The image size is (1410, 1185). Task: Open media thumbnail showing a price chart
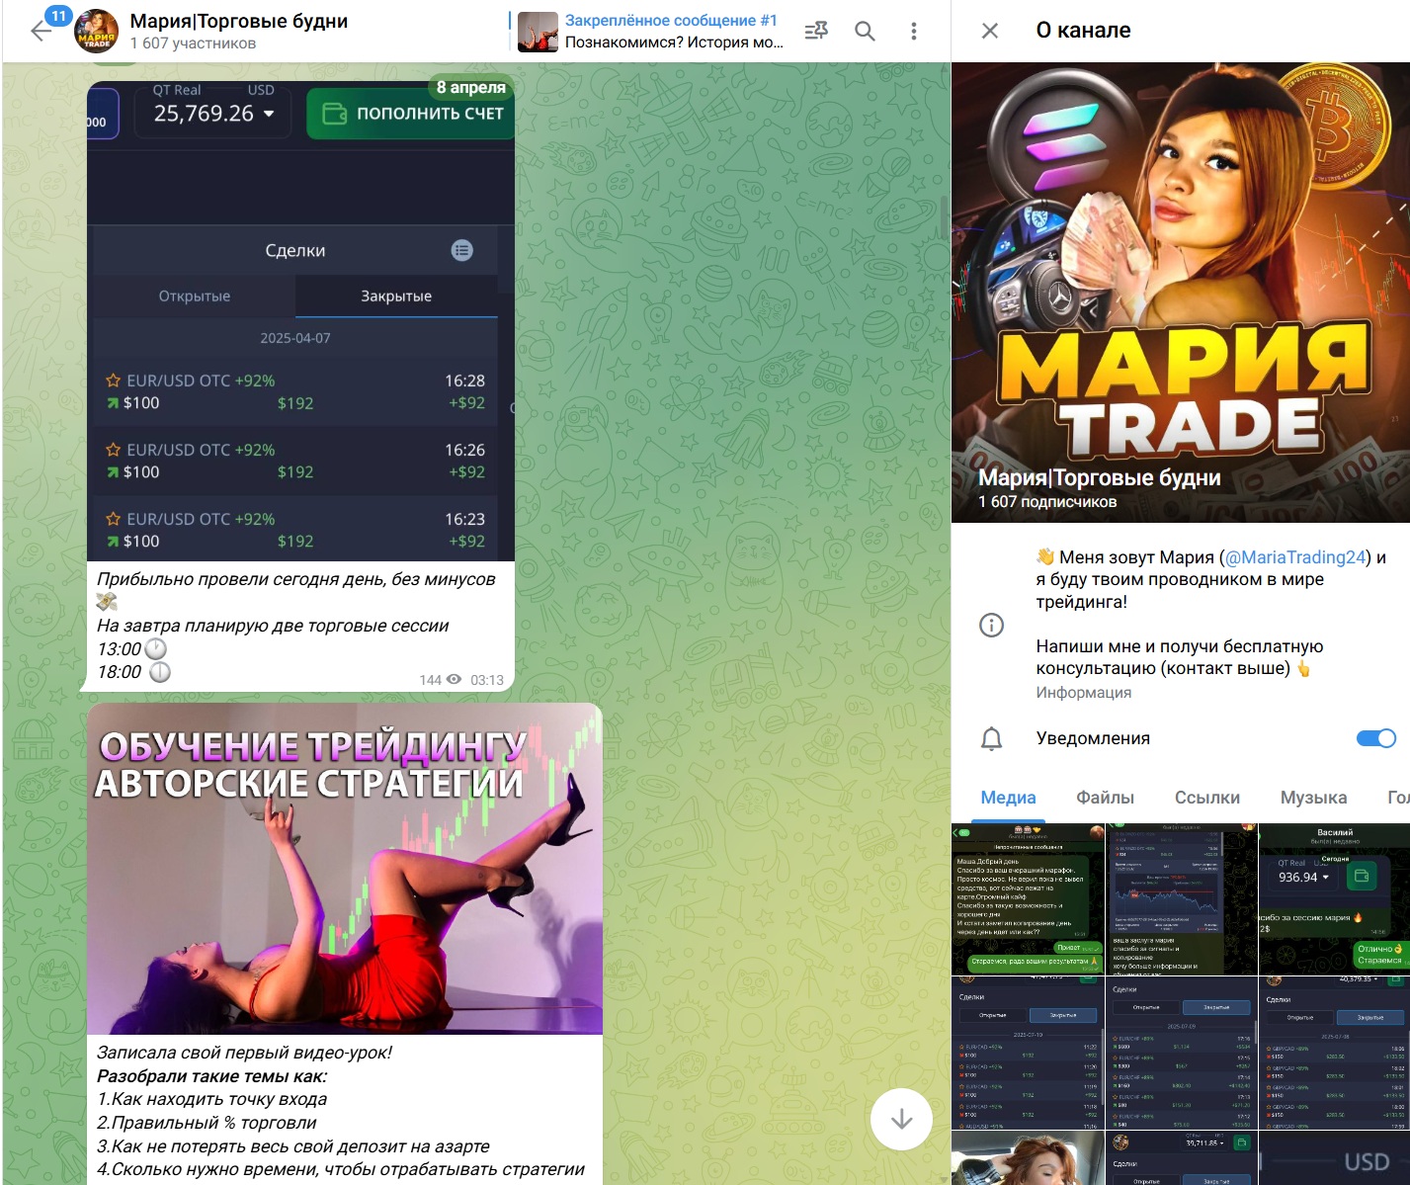tap(1181, 898)
